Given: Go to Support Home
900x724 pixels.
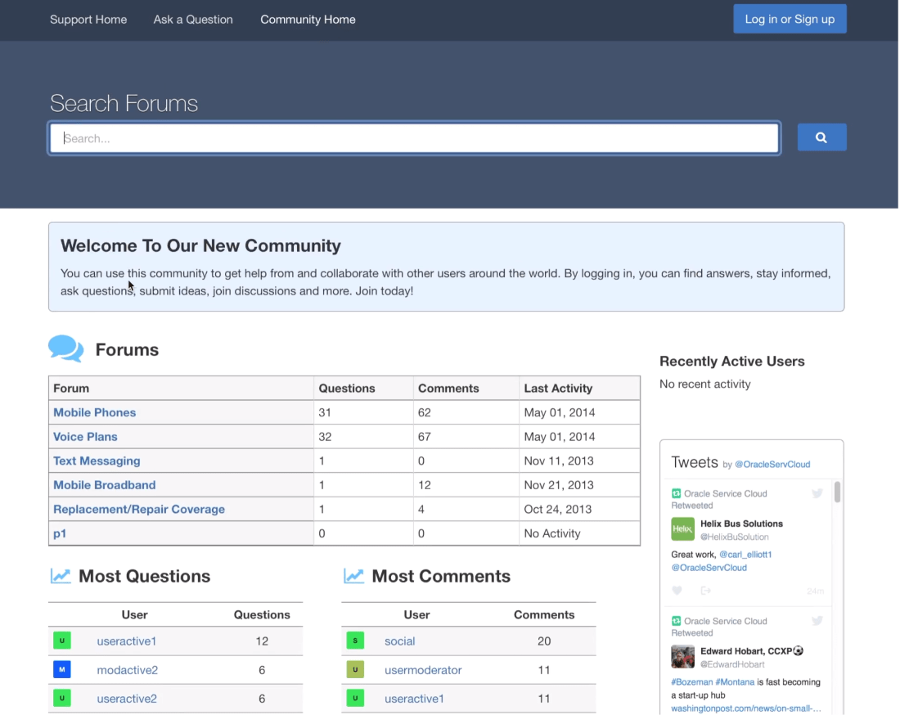Looking at the screenshot, I should (x=88, y=19).
